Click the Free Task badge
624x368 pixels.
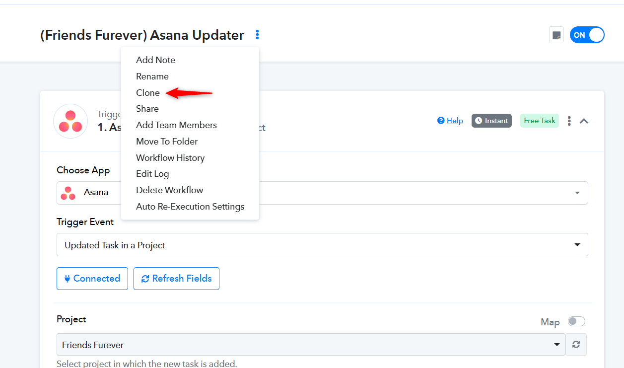coord(540,121)
